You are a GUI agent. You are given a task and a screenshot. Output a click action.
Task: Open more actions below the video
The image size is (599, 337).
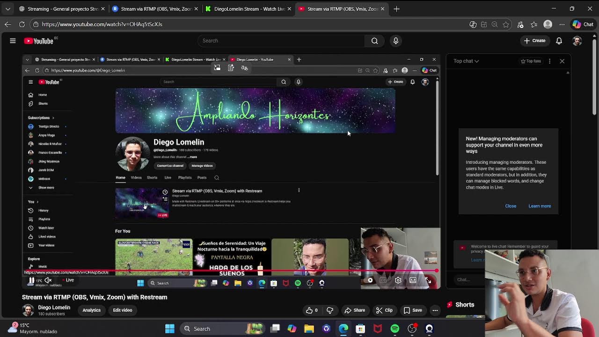[x=435, y=310]
